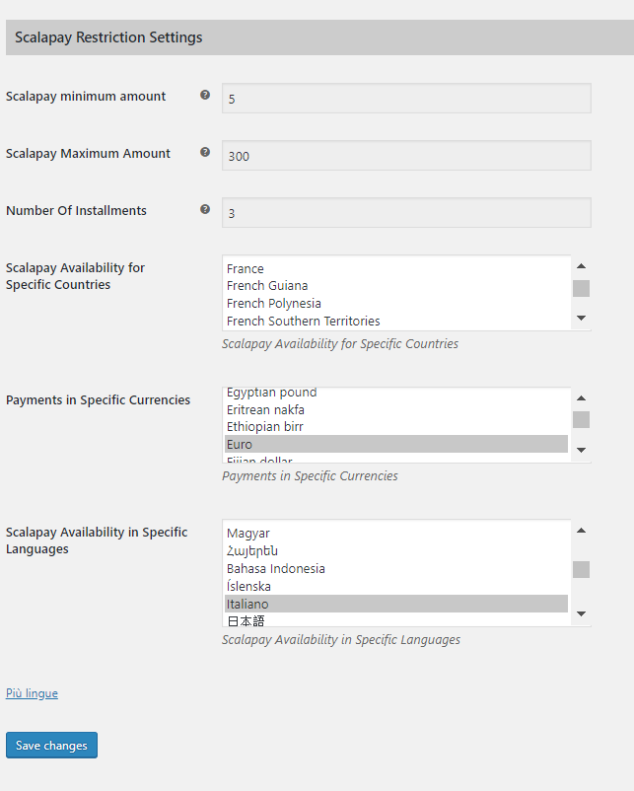Click the languages list scroll-down arrow
Screen dimensions: 634x791
pos(581,613)
